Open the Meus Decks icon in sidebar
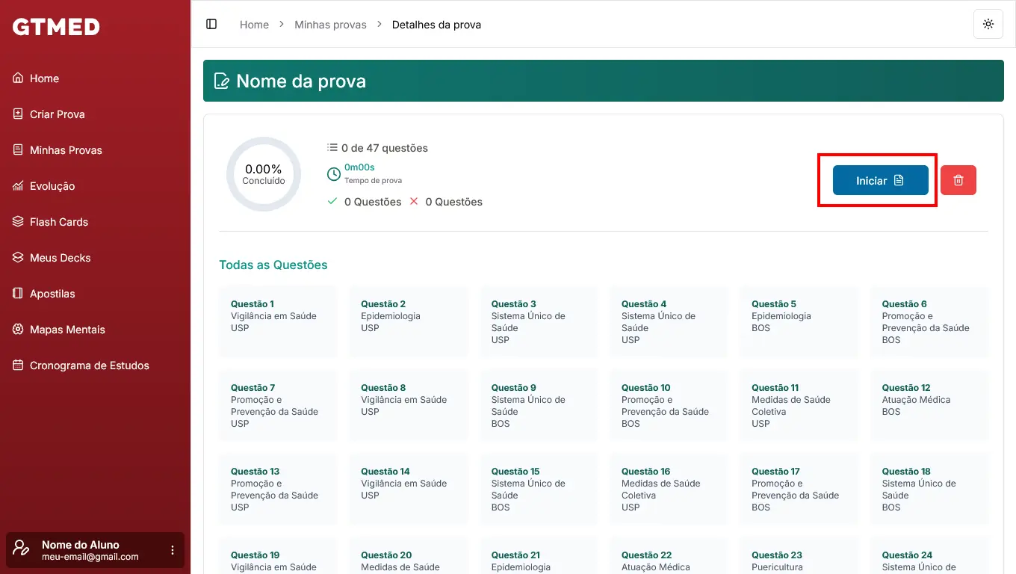1016x574 pixels. (18, 258)
